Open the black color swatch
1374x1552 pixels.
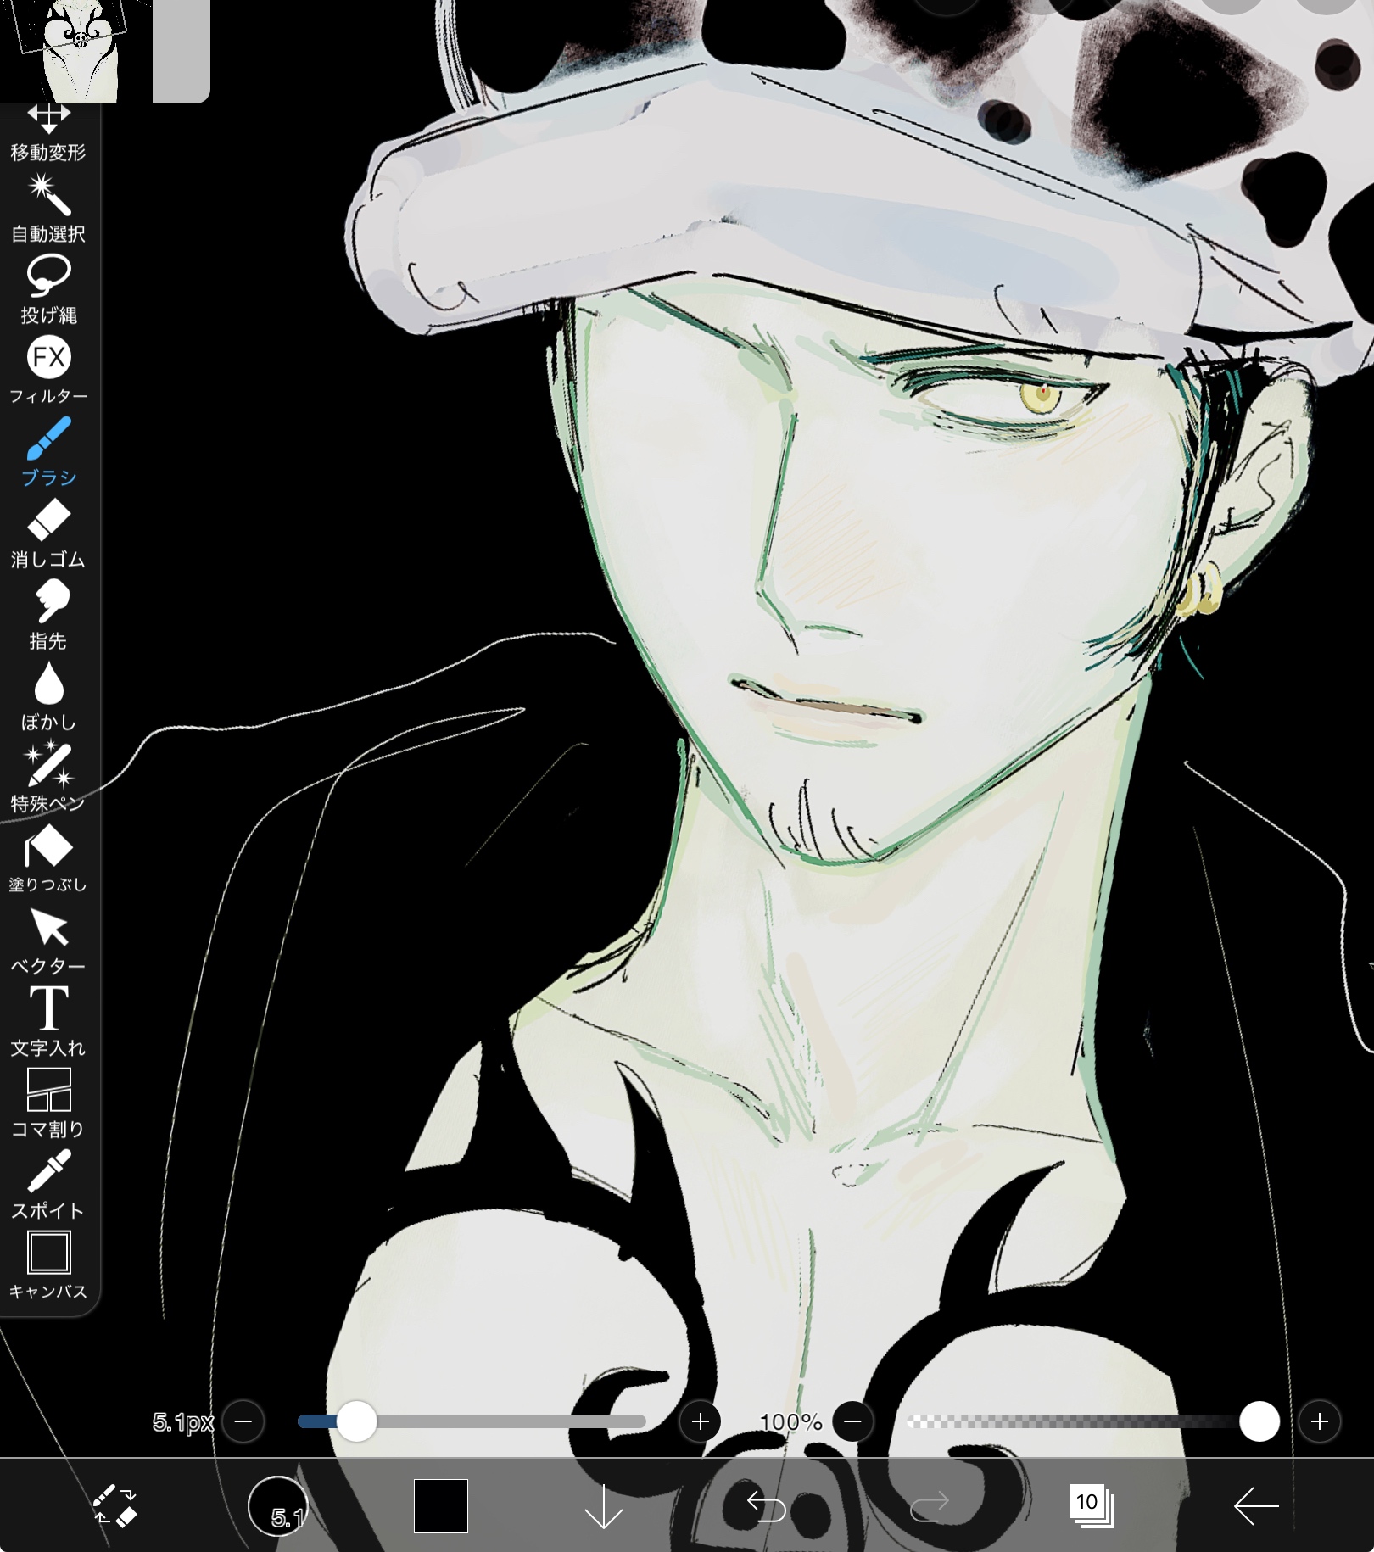[x=440, y=1505]
